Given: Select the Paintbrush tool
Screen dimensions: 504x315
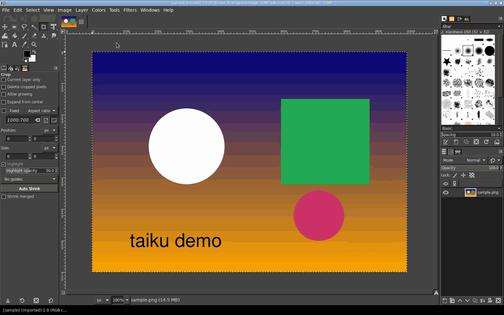Looking at the screenshot, I should coord(24,36).
